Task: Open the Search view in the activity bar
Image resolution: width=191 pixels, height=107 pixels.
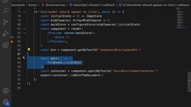Action: pos(6,11)
